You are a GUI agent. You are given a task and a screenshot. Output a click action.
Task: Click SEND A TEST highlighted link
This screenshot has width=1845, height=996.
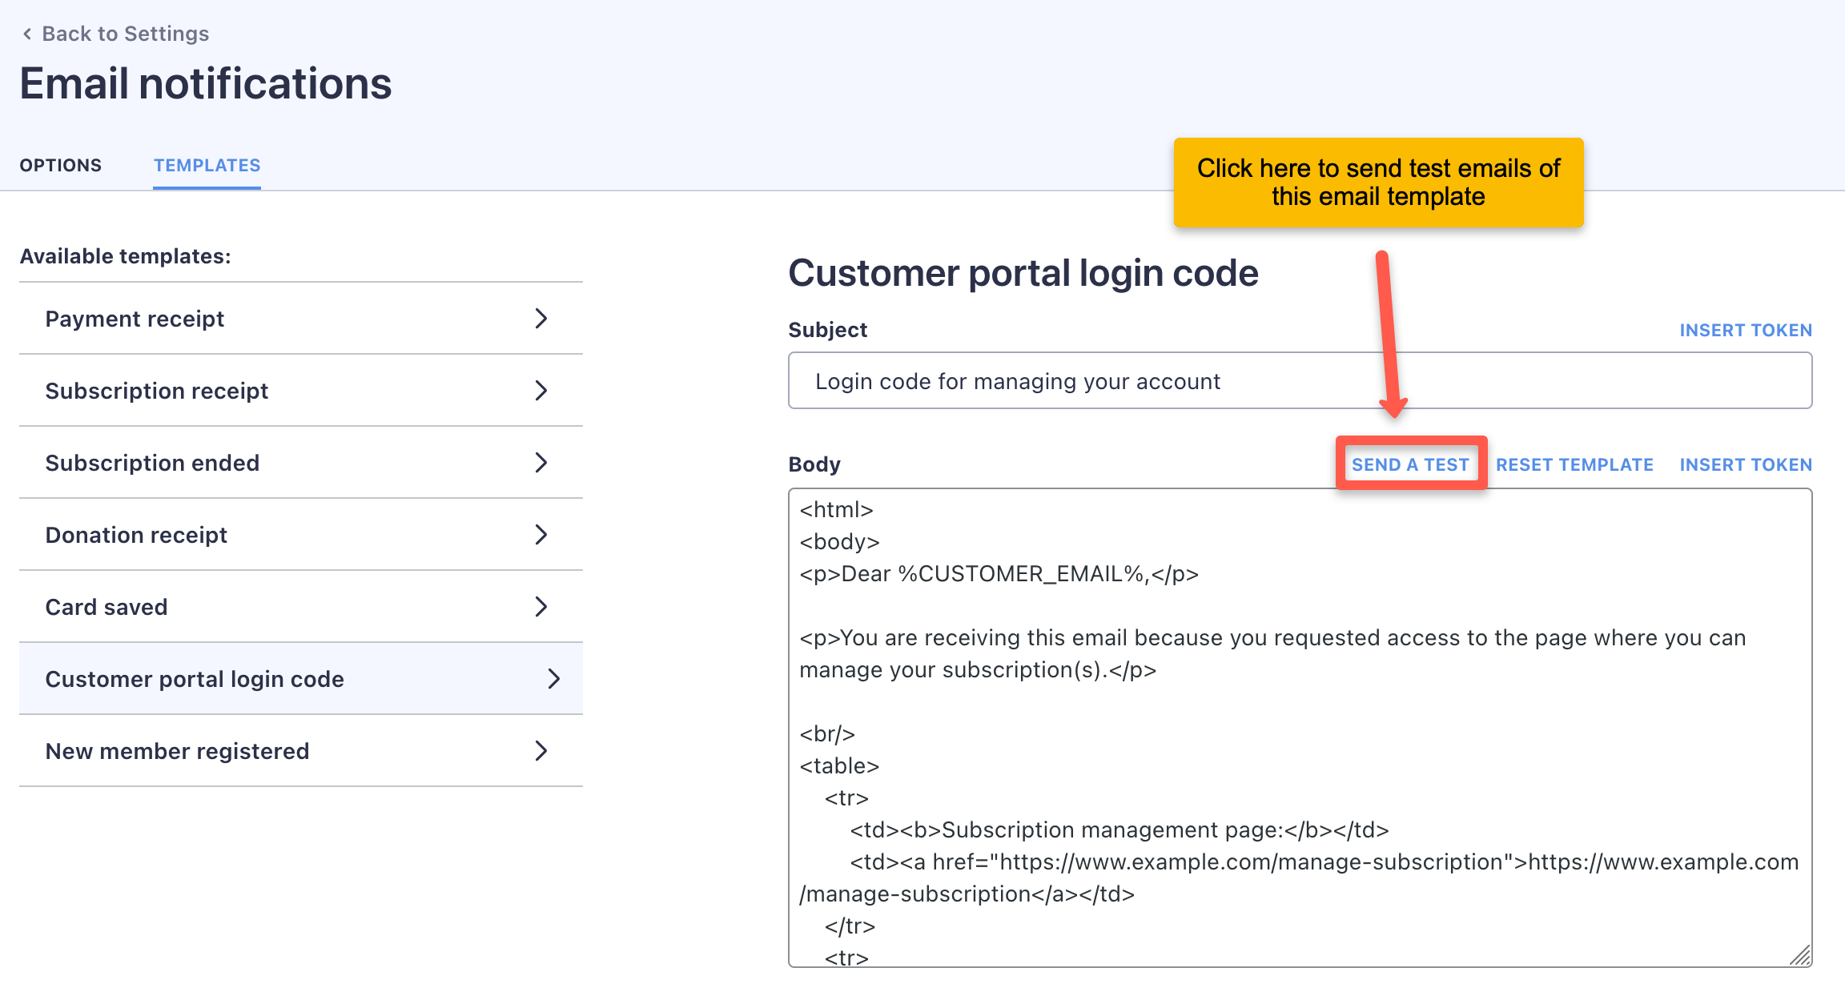coord(1410,464)
